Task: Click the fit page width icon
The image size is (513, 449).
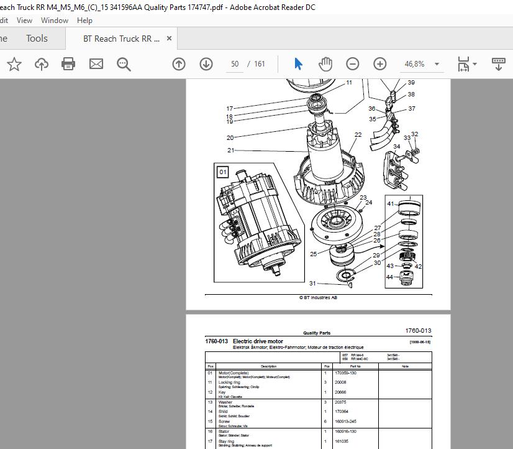Action: 463,64
